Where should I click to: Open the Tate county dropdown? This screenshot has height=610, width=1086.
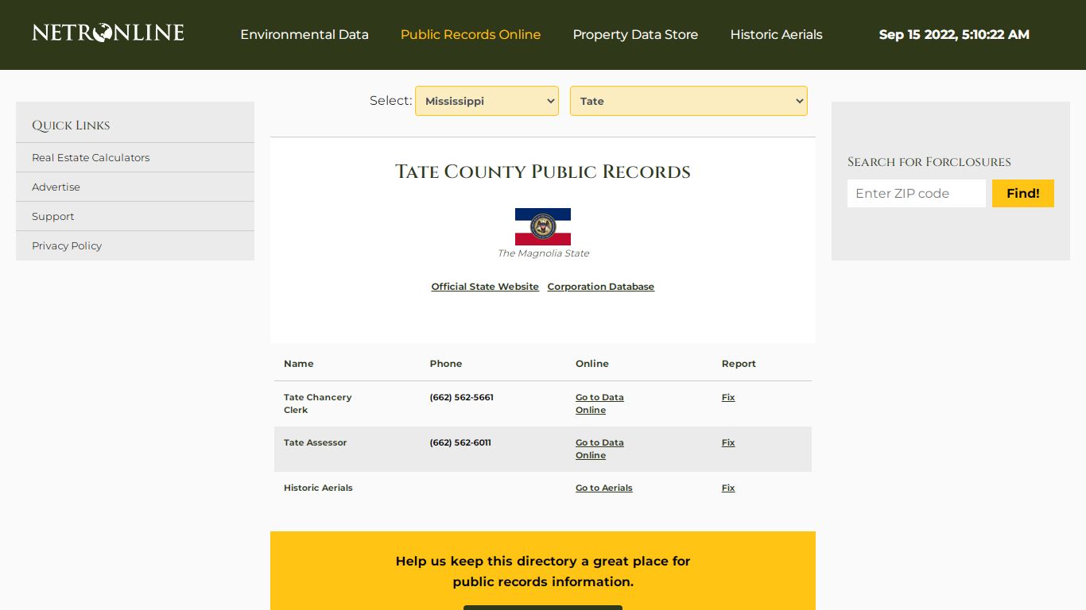[x=688, y=101]
